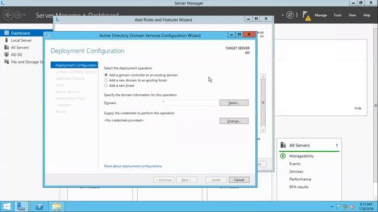The image size is (378, 212).
Task: Open 'More about deployment configurations' link
Action: tap(133, 166)
